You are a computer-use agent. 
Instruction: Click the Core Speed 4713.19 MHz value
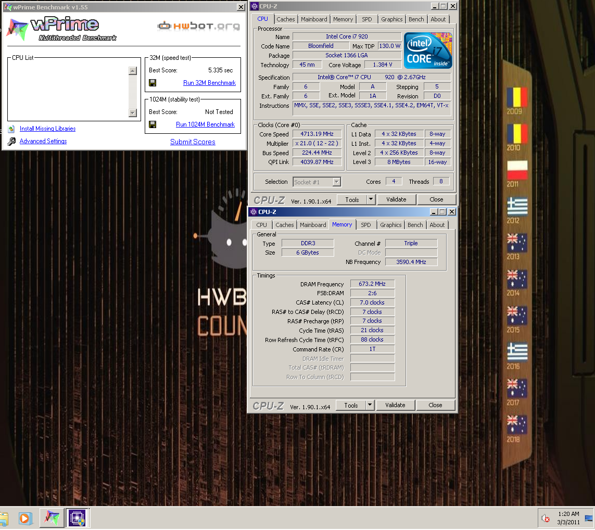(317, 134)
